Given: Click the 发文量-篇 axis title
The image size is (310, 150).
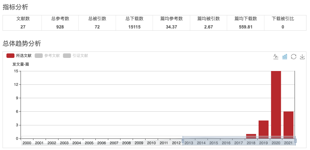Looking at the screenshot, I should [21, 64].
